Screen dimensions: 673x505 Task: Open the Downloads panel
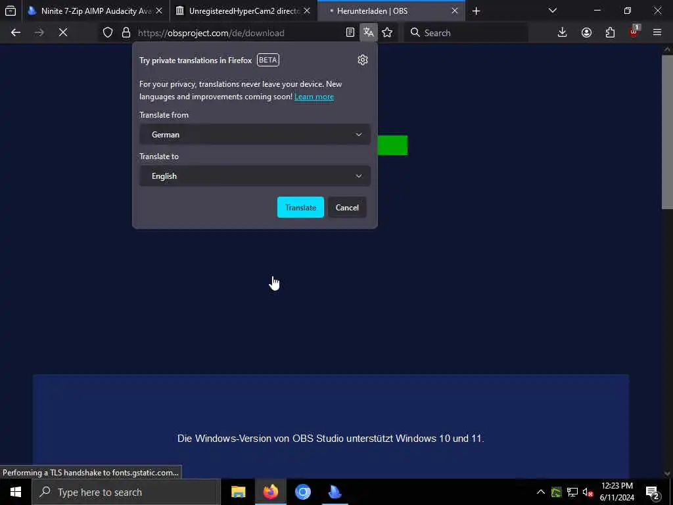pos(562,33)
